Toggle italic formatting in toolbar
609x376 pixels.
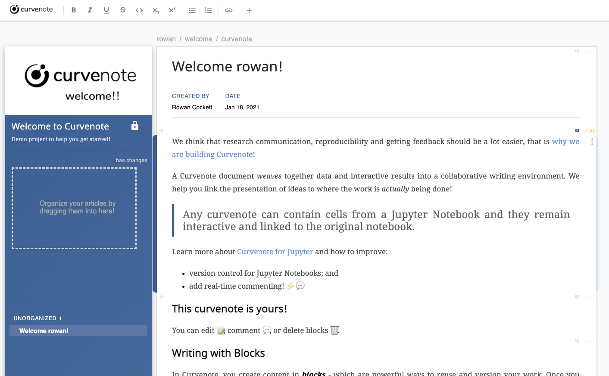90,10
